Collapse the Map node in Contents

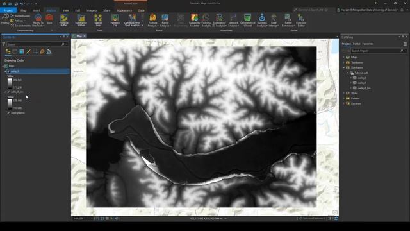click(3, 66)
